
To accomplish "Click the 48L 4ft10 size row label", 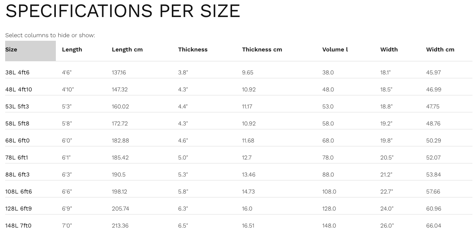I will (x=19, y=90).
